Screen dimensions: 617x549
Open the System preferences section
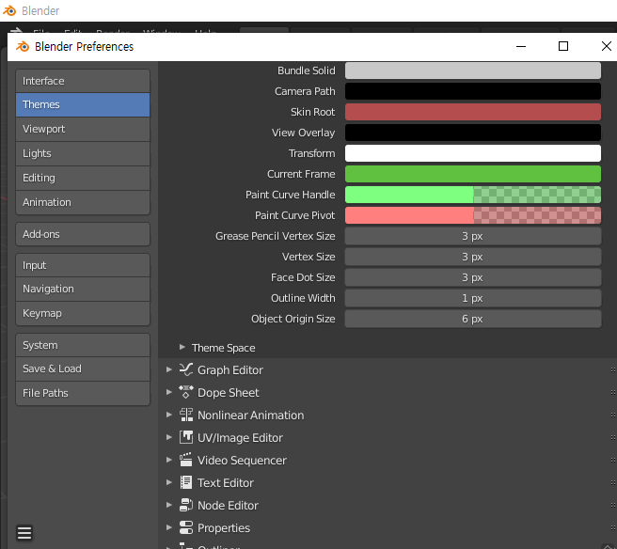tap(83, 345)
